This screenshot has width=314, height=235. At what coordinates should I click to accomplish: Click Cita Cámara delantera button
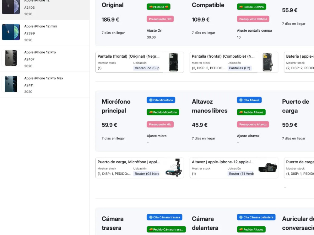coord(256,217)
